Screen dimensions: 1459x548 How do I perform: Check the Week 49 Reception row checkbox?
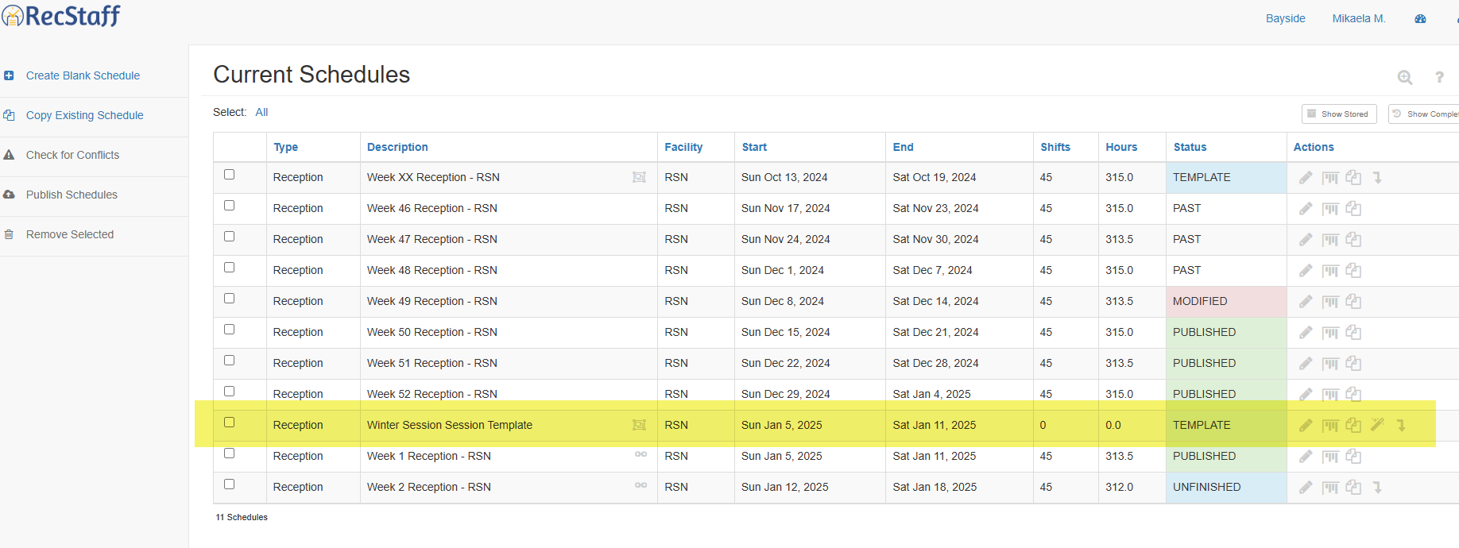click(x=230, y=299)
